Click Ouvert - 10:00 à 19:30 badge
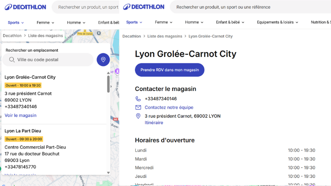 point(23,85)
